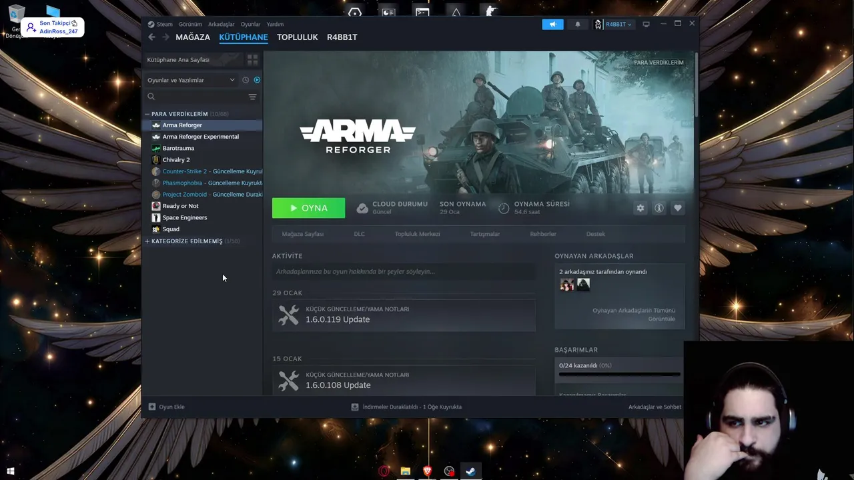This screenshot has width=854, height=480.
Task: Open the Oyunlar menu
Action: [x=250, y=24]
